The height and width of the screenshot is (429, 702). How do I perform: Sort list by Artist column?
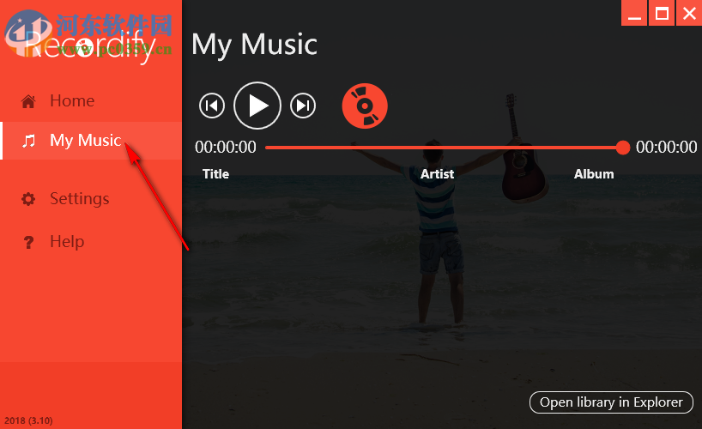[x=437, y=174]
